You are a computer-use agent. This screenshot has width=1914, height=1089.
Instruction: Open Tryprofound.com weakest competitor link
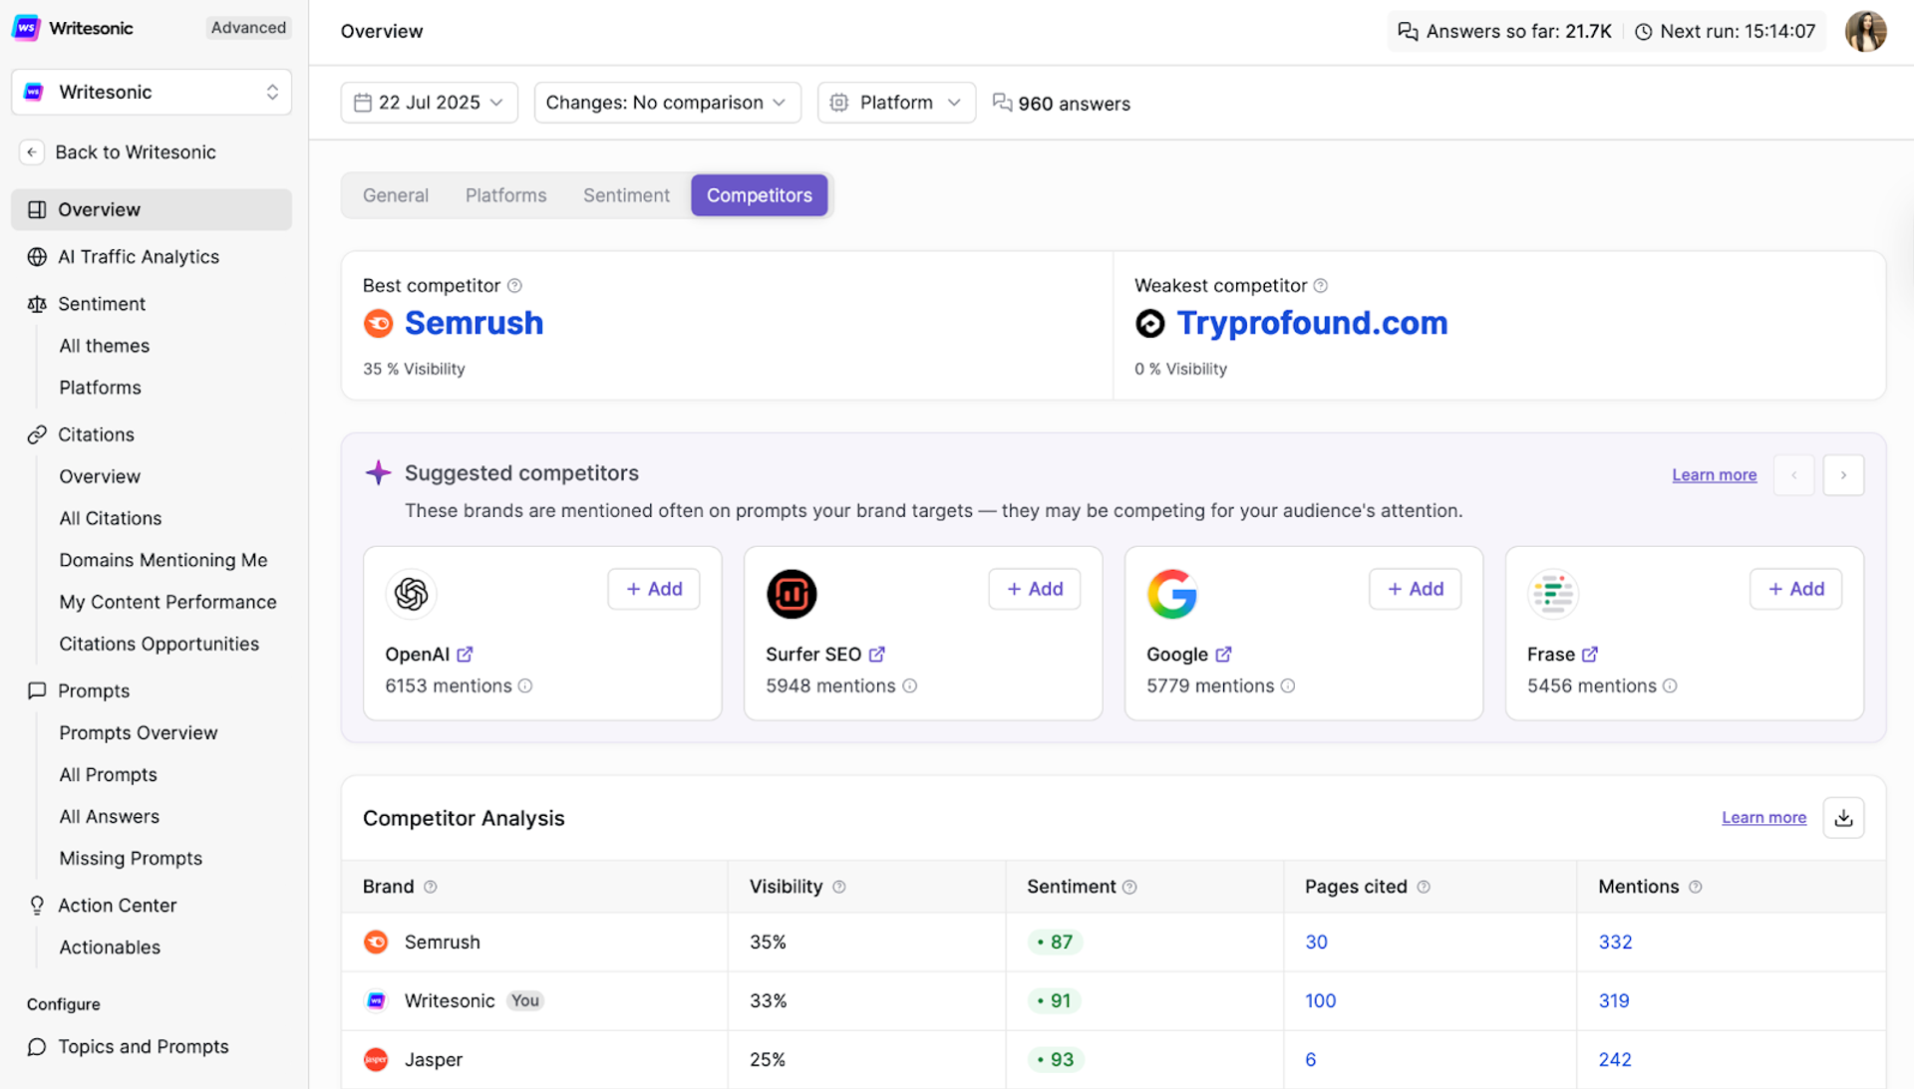[x=1312, y=323]
